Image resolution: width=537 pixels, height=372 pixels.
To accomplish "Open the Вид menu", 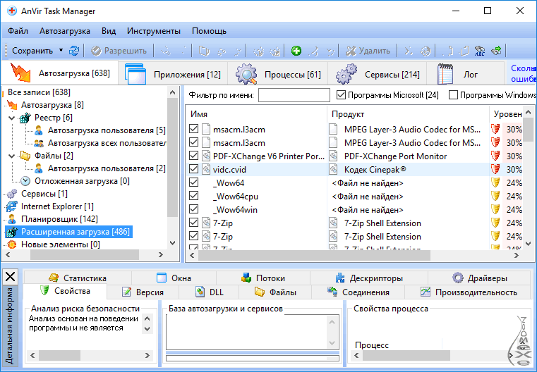I will [x=109, y=31].
